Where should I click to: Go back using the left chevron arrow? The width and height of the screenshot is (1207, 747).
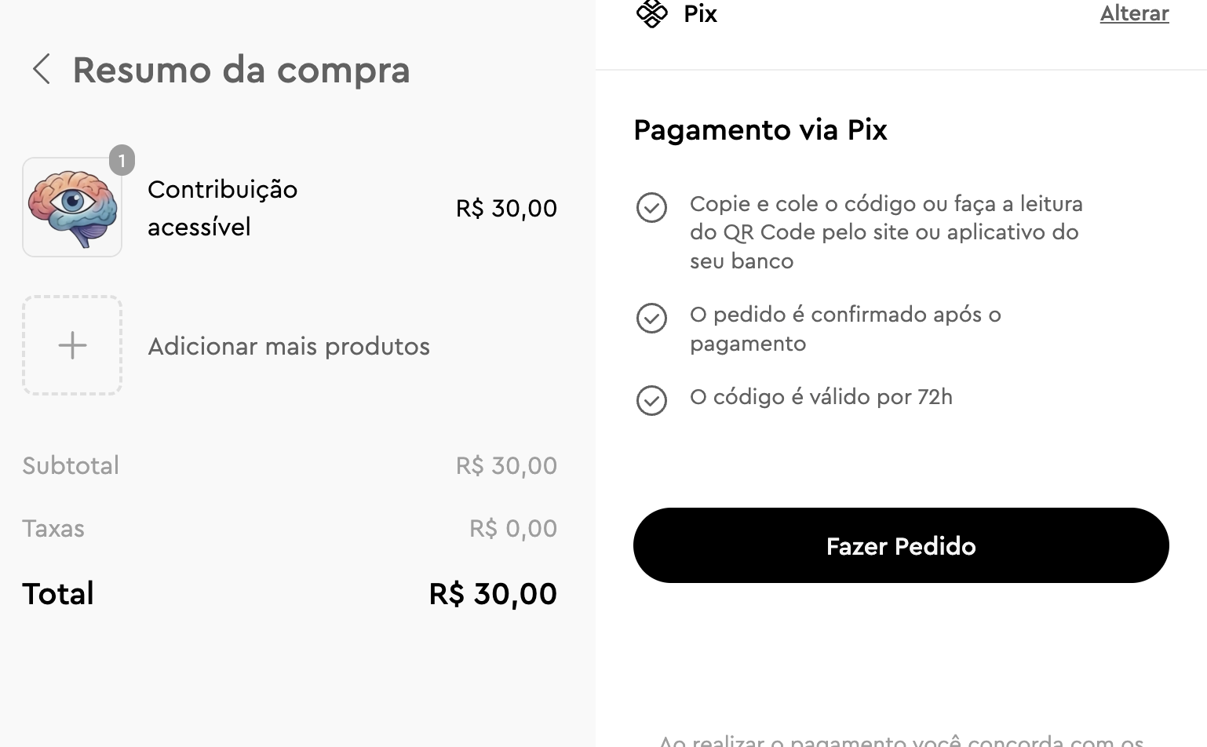click(x=42, y=69)
